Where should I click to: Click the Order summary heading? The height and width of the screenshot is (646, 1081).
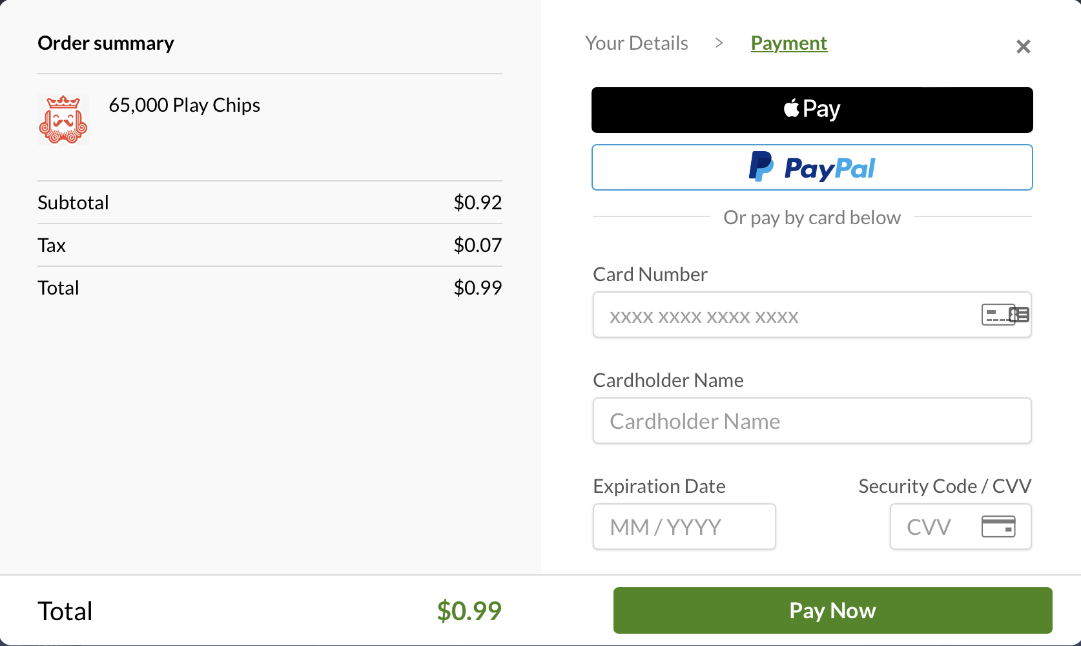106,43
